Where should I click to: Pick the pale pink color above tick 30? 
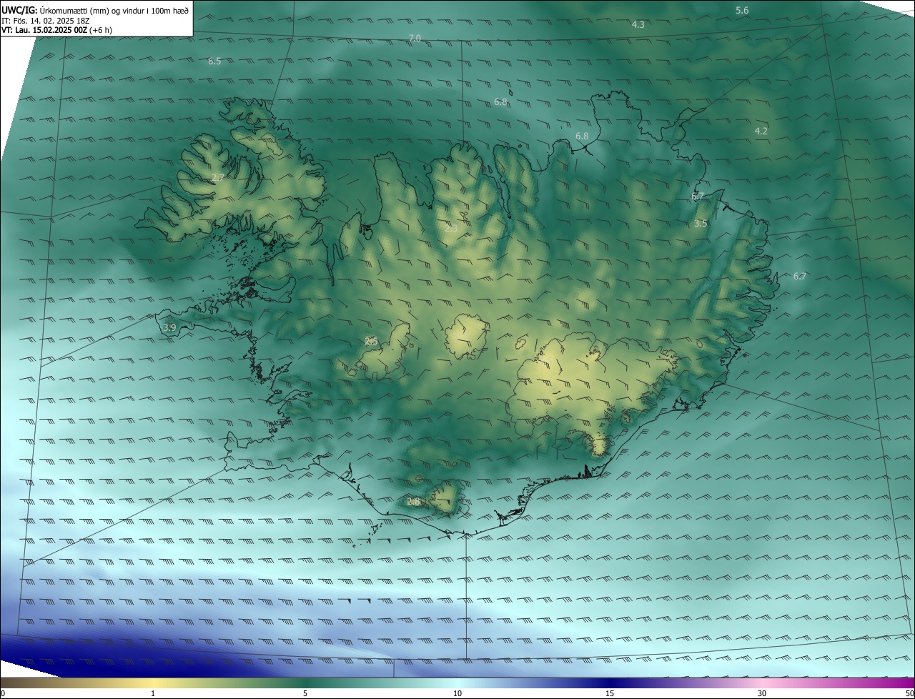tap(762, 683)
